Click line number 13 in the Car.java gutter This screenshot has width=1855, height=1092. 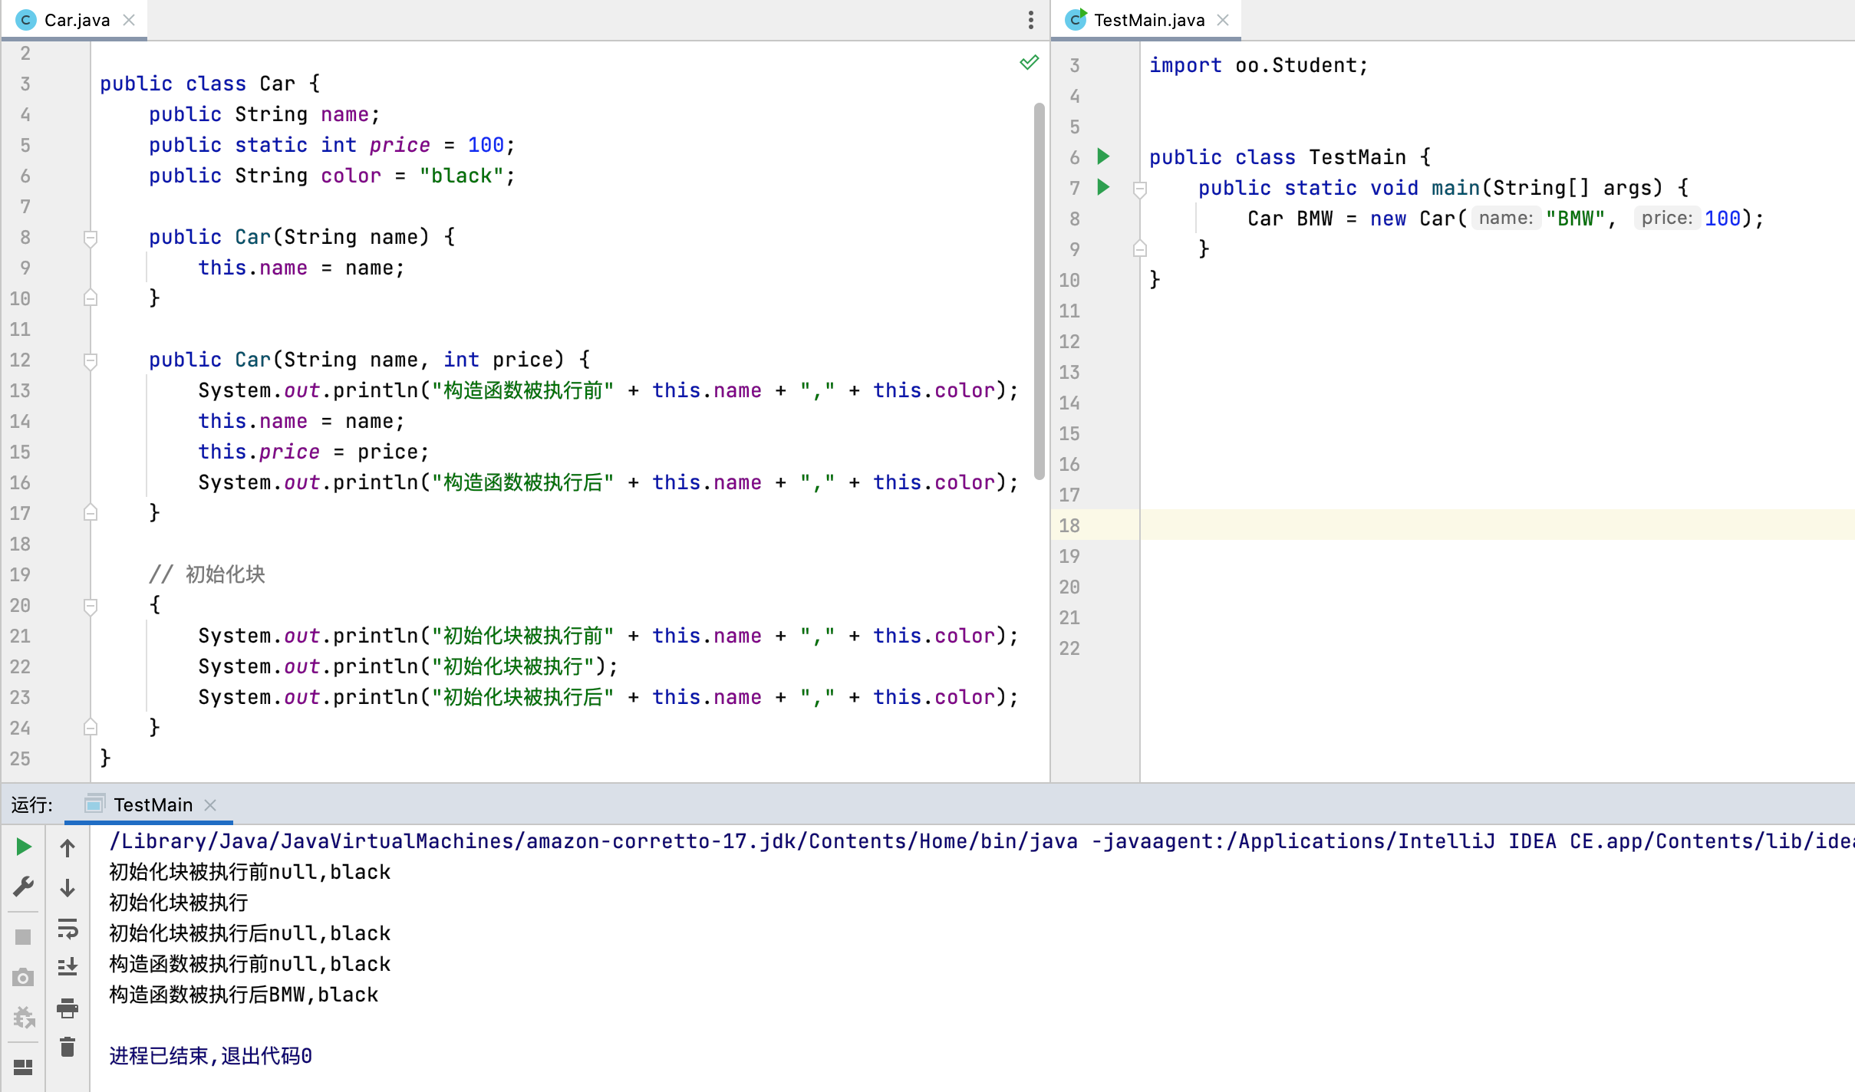click(x=20, y=390)
